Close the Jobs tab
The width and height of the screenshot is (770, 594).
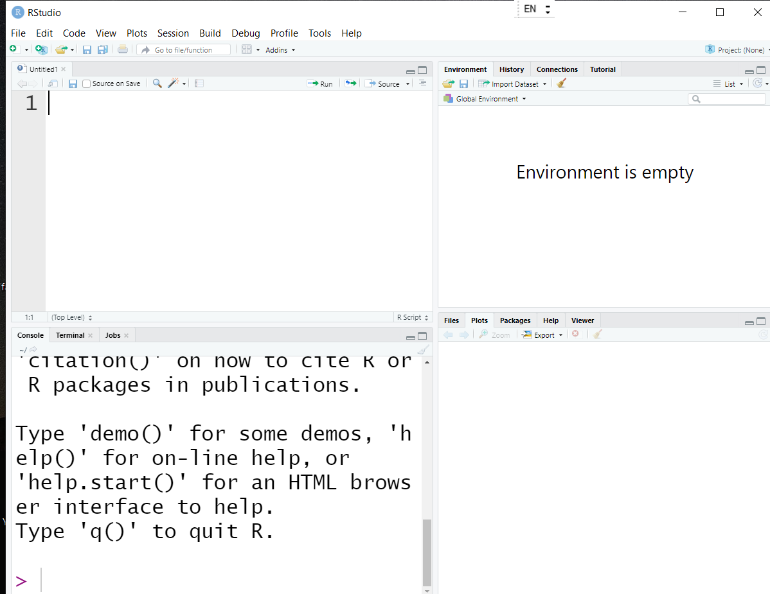[126, 335]
